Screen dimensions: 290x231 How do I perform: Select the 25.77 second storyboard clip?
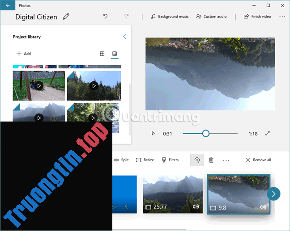[x=173, y=194]
